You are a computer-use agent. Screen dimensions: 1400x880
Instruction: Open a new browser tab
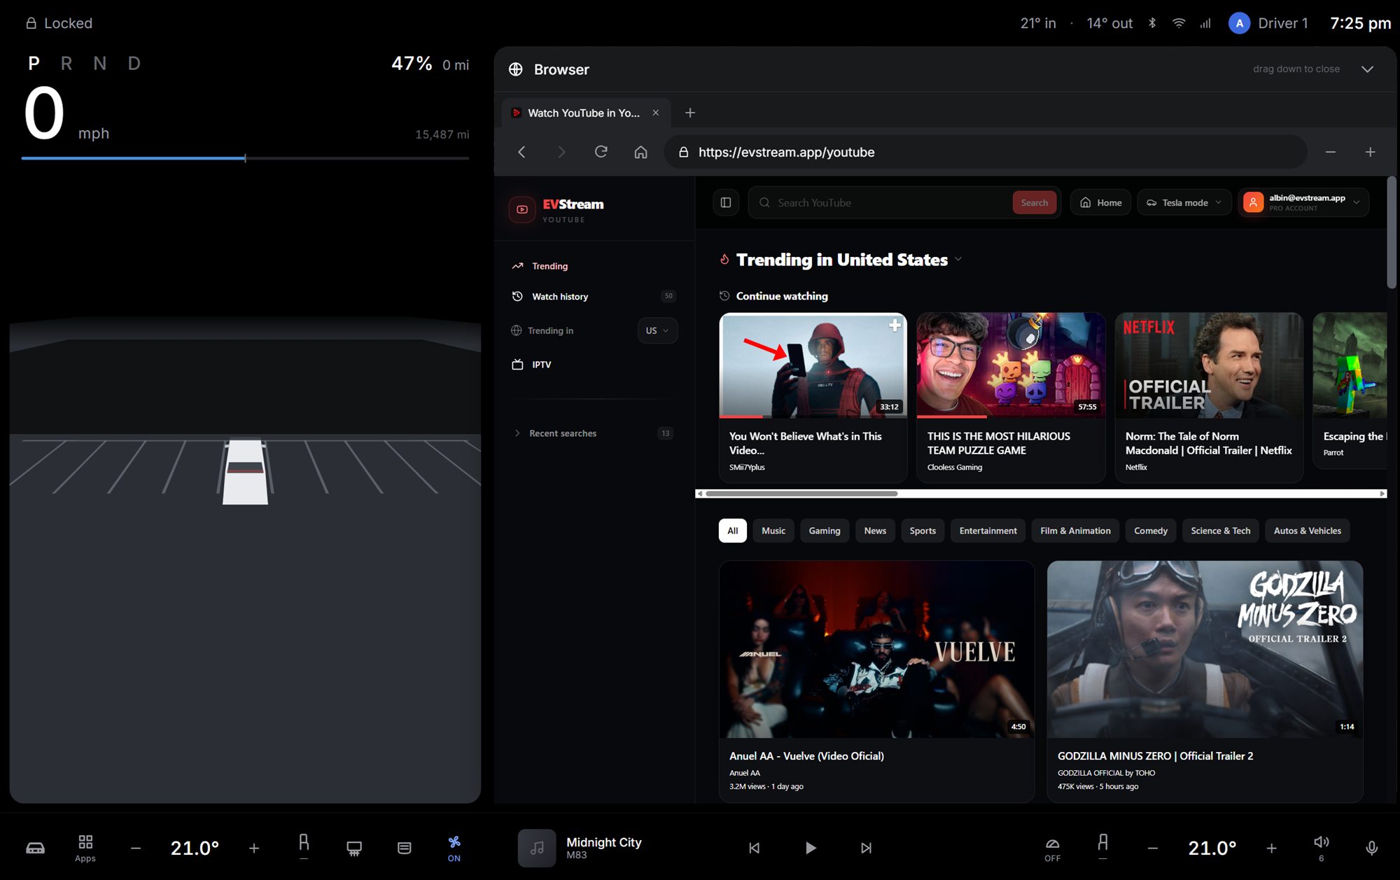[x=690, y=113]
